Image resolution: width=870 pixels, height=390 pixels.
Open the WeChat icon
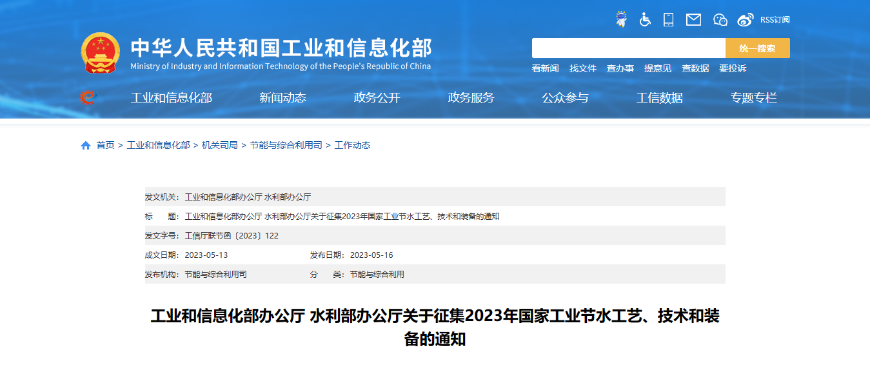click(720, 19)
